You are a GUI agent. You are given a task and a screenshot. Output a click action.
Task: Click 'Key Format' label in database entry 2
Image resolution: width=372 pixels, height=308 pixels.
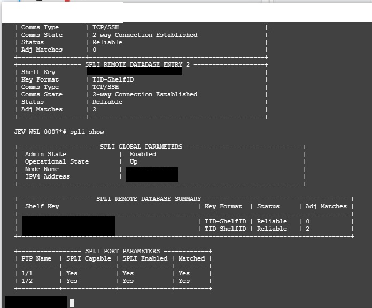40,79
